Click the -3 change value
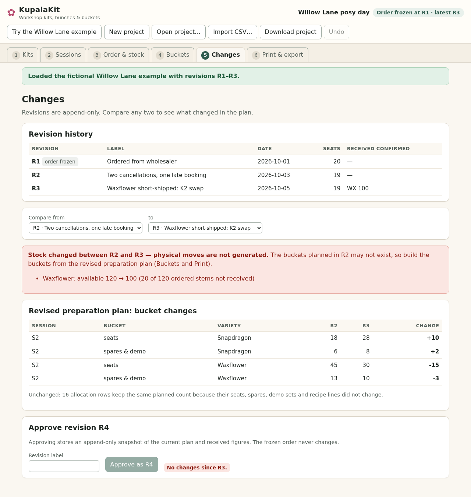 [436, 378]
